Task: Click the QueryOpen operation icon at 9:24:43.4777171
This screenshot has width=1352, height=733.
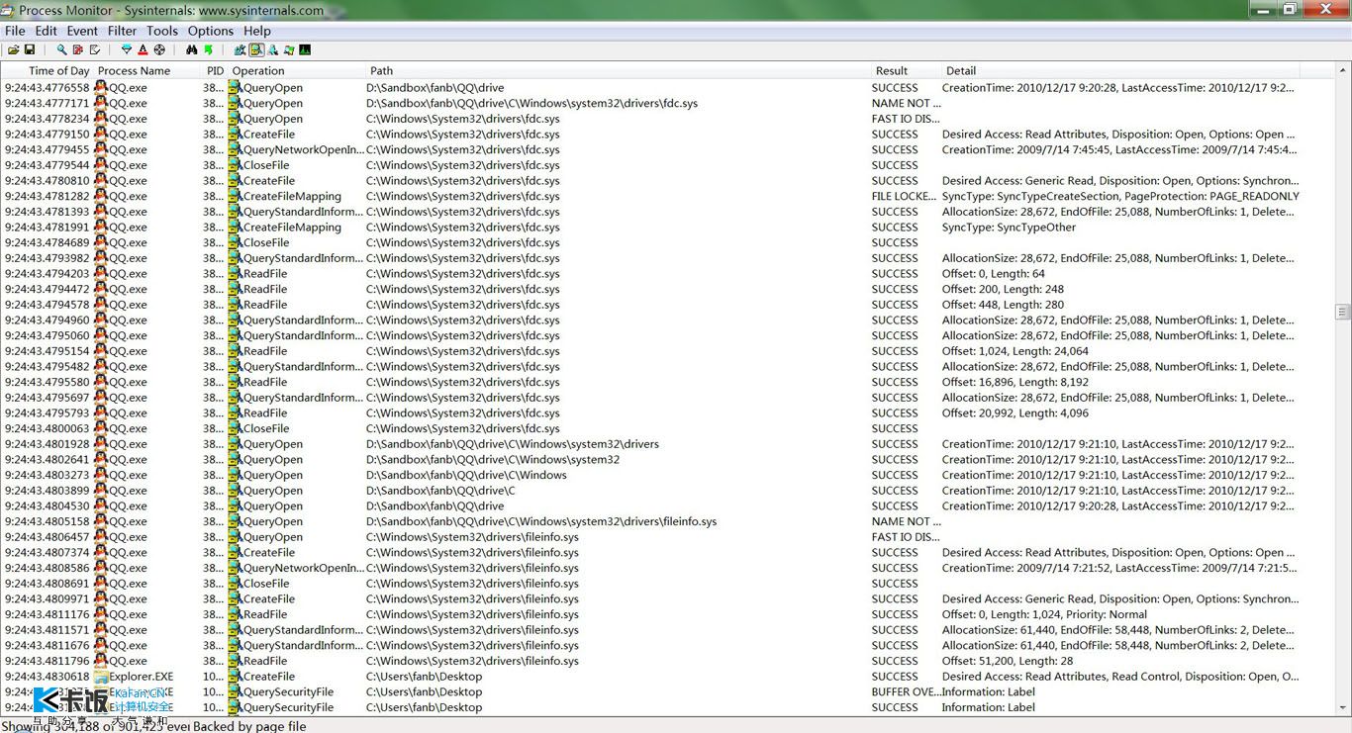Action: click(235, 103)
